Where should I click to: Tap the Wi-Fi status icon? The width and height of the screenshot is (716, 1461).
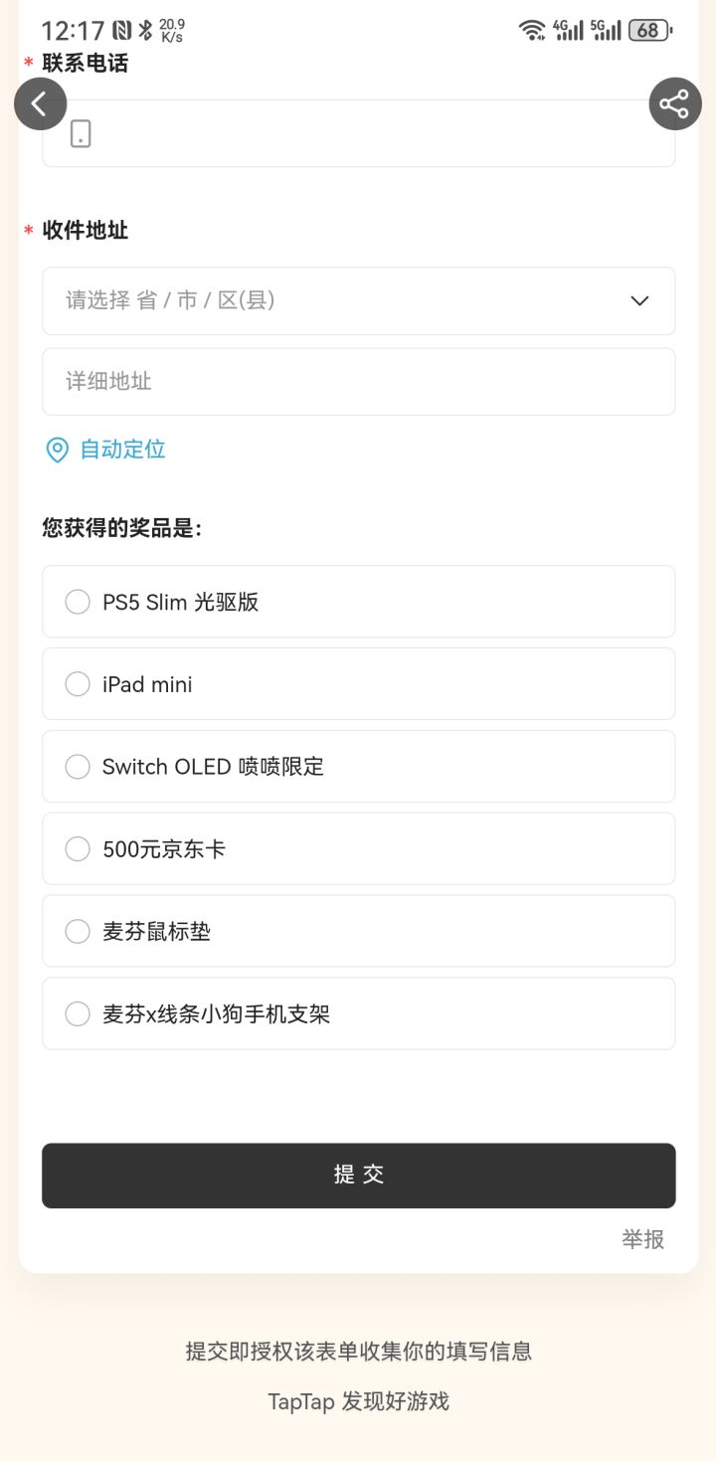point(532,30)
